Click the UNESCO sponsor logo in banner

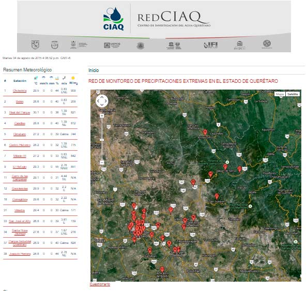coord(174,46)
